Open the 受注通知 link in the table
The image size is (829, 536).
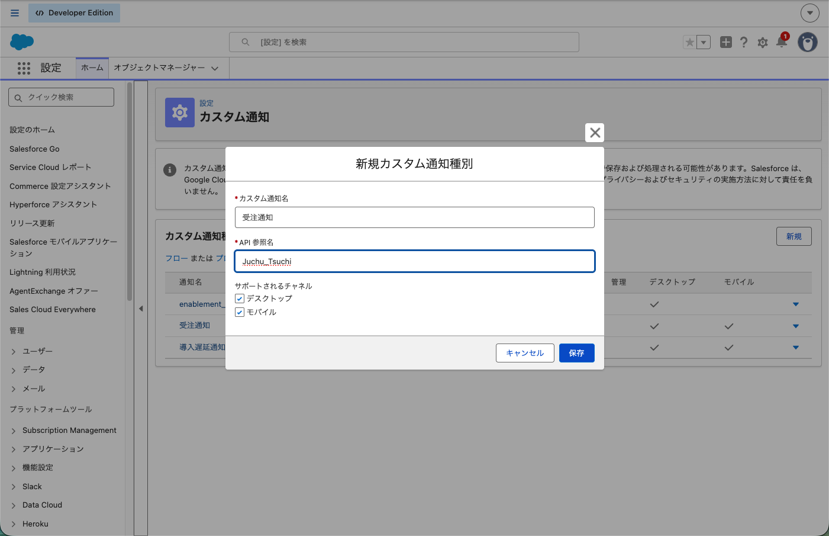195,325
